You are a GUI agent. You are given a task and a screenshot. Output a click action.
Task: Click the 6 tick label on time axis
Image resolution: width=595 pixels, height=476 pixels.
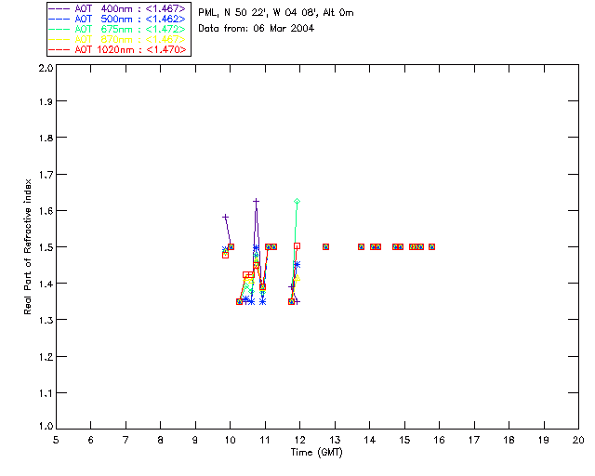pyautogui.click(x=91, y=440)
